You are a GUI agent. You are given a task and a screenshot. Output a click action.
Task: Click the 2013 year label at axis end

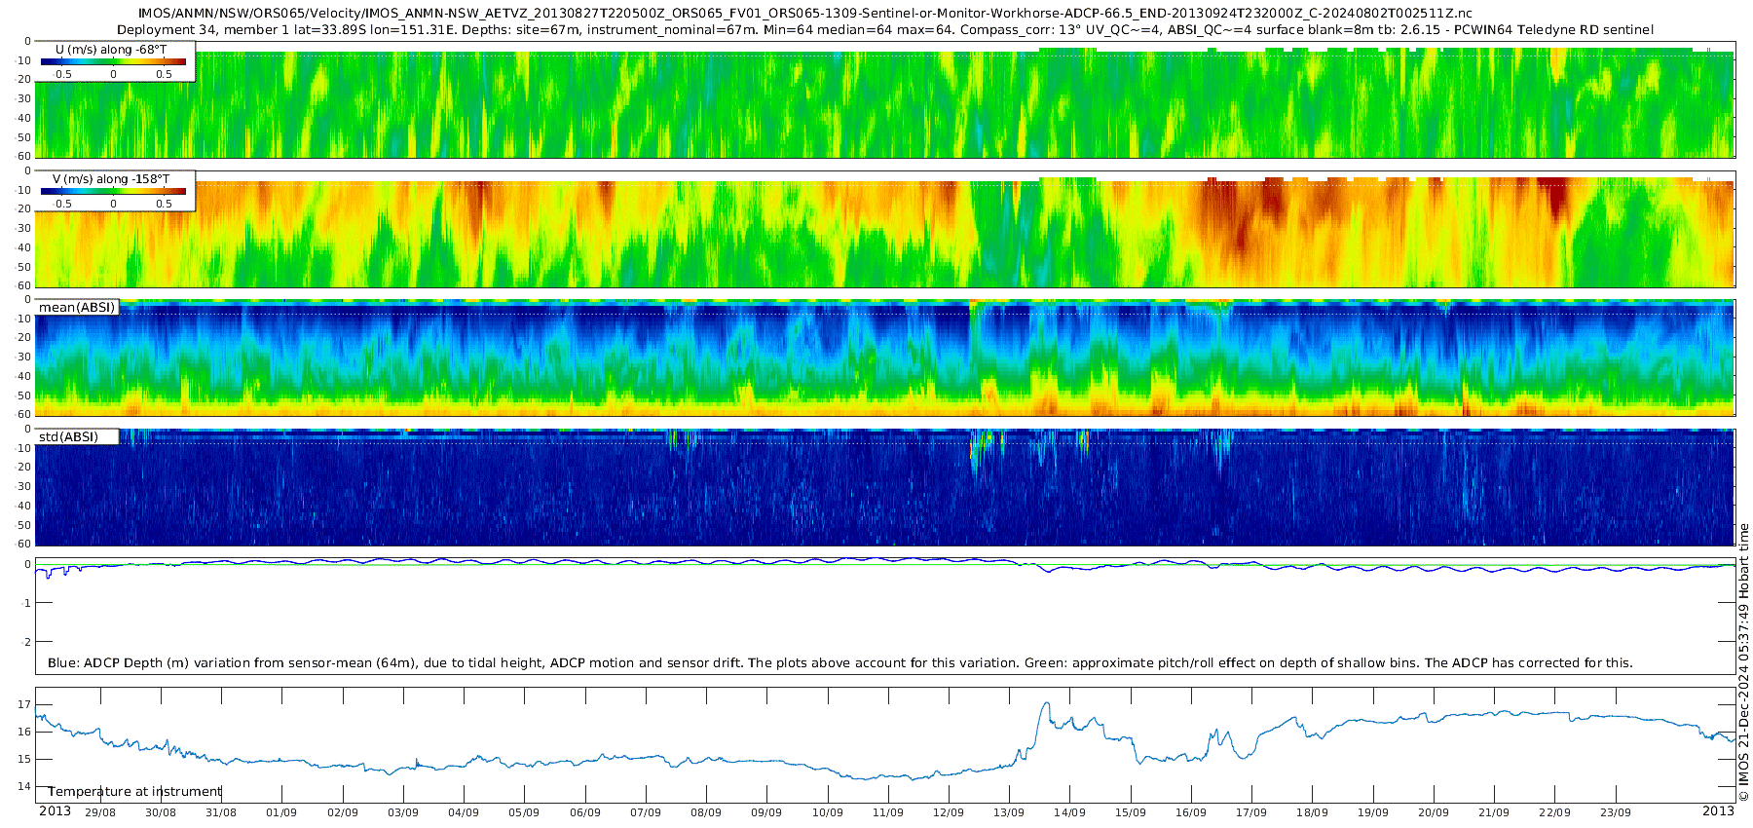1718,811
